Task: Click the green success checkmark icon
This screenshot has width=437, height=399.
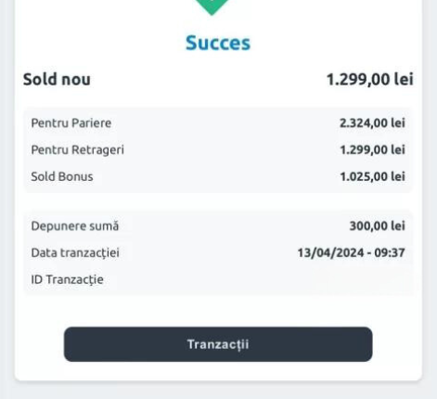Action: [212, 6]
